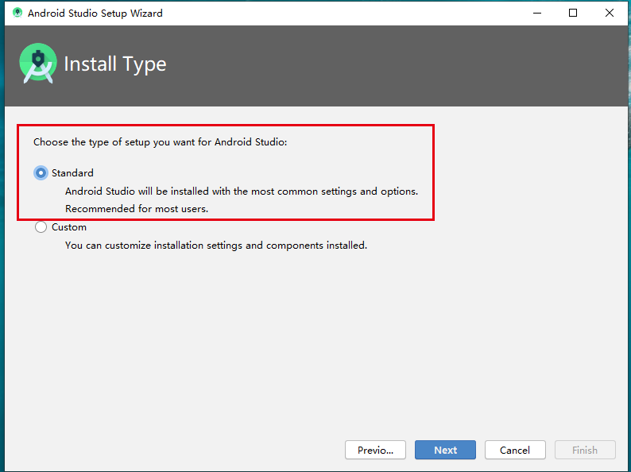This screenshot has height=472, width=631.
Task: Click "most common settings and options" description
Action: click(242, 192)
